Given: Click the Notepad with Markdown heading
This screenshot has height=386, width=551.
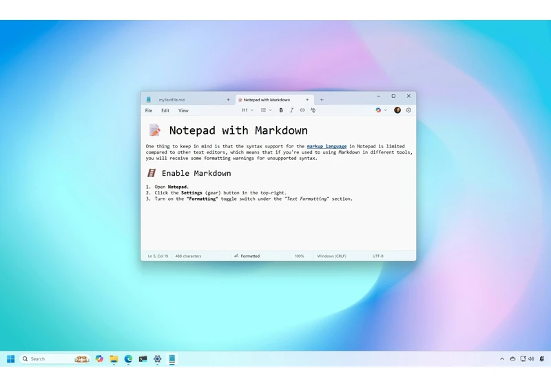Looking at the screenshot, I should click(238, 130).
